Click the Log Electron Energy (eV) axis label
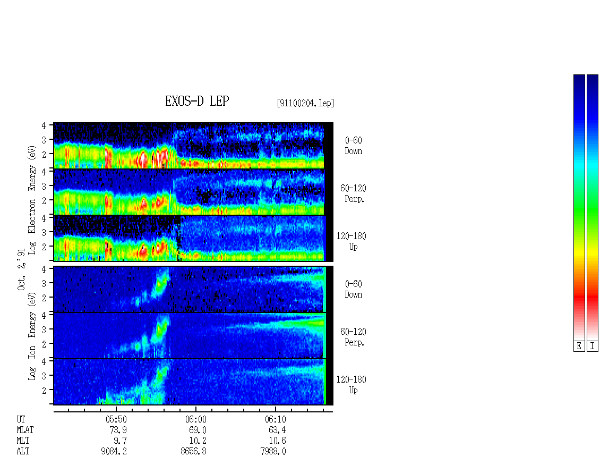 [x=32, y=200]
